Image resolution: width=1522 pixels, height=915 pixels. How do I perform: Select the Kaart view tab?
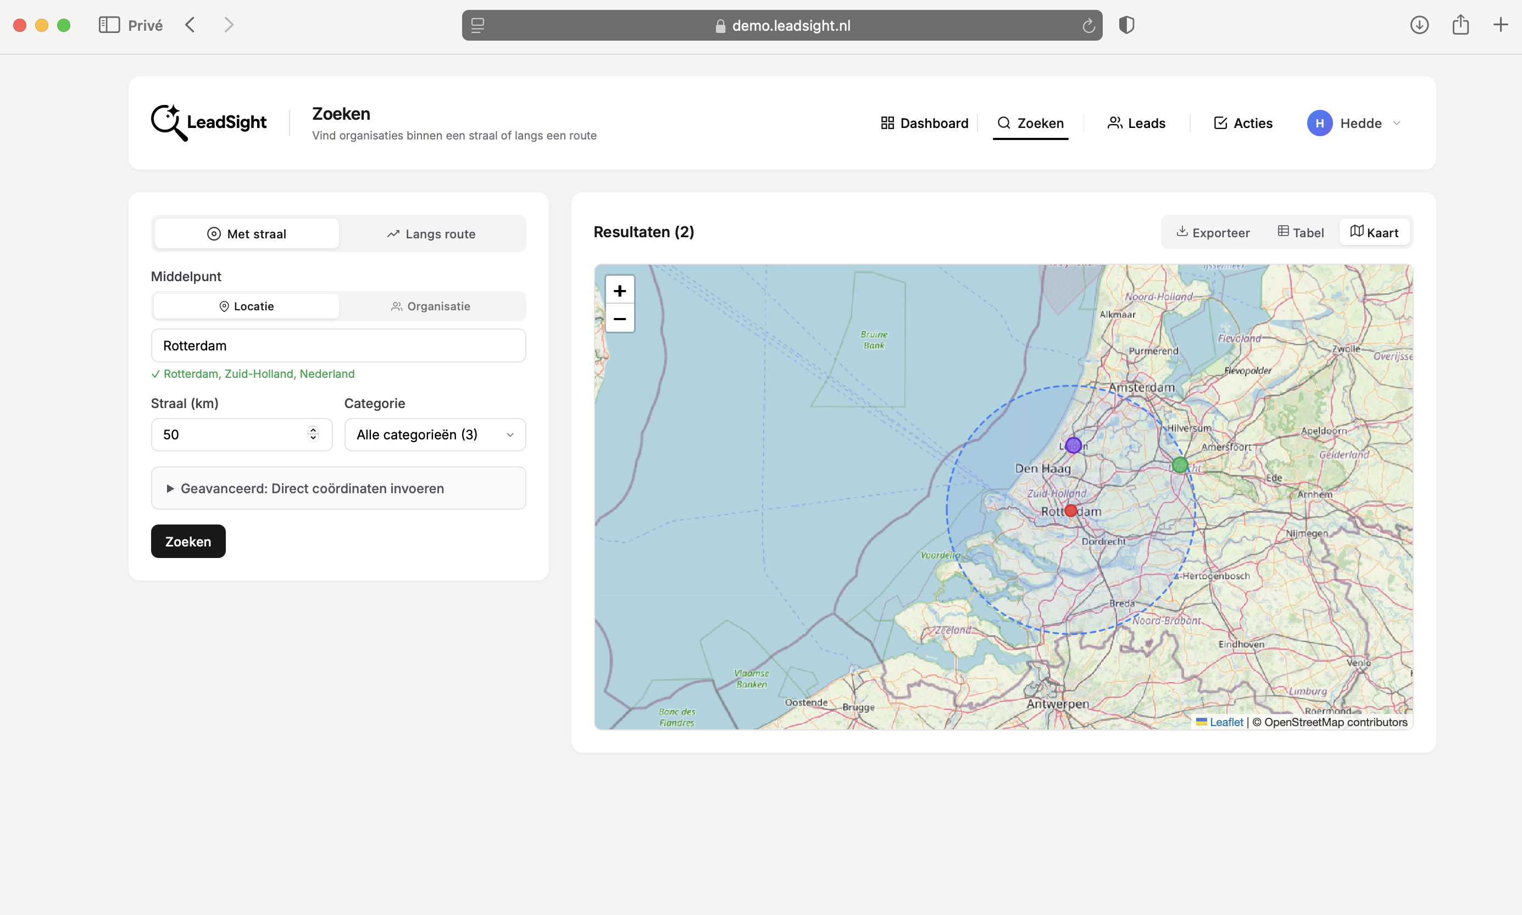[1375, 231]
